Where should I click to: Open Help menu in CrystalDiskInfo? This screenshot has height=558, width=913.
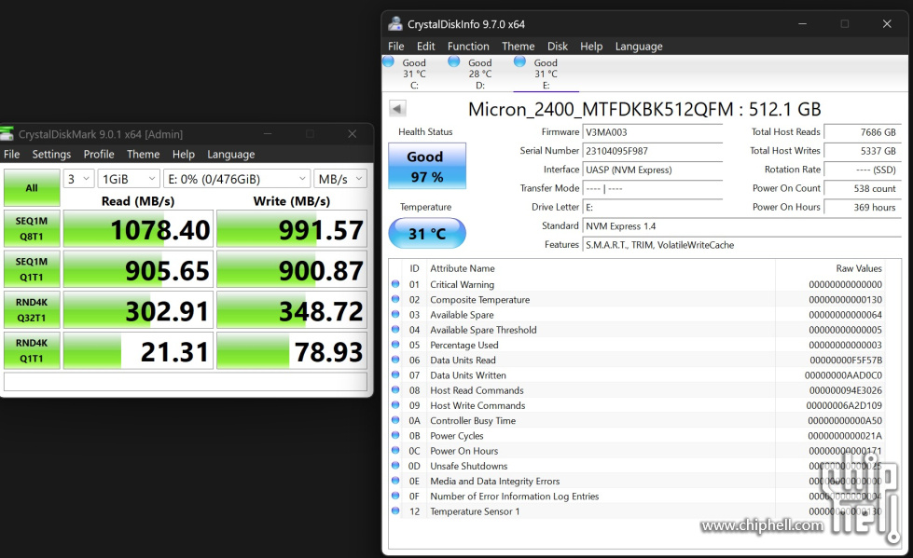(591, 46)
